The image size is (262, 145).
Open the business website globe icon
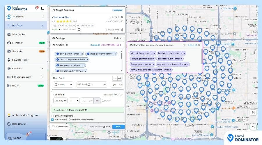(x=122, y=17)
